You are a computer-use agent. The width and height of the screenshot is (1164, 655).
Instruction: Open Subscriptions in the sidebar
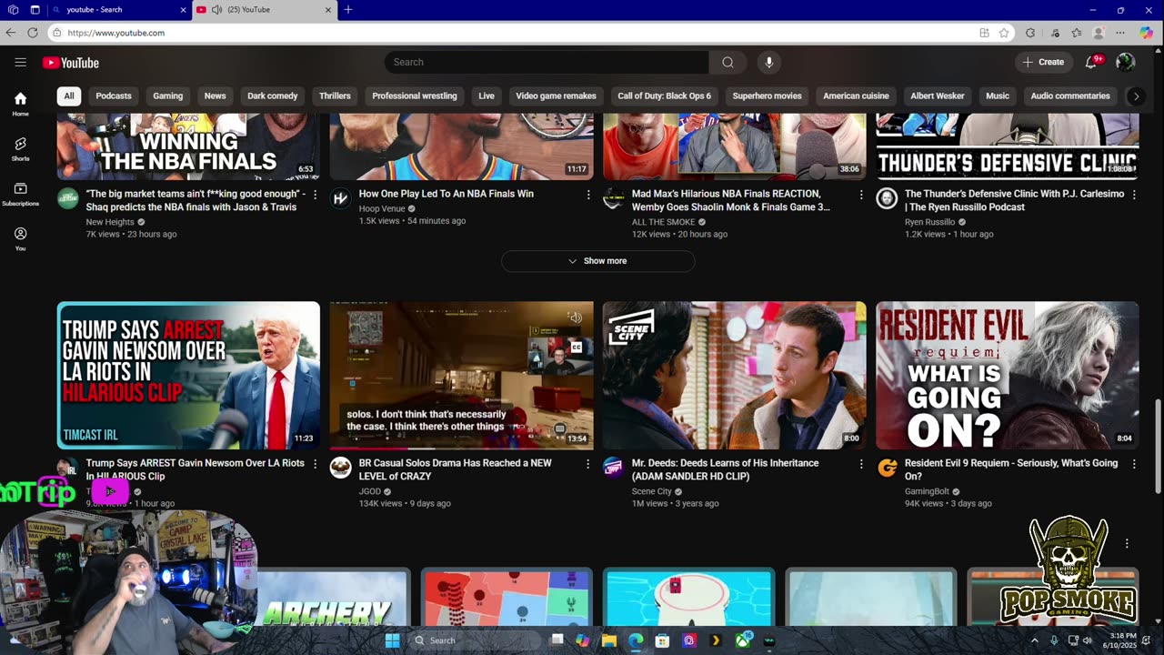20,194
